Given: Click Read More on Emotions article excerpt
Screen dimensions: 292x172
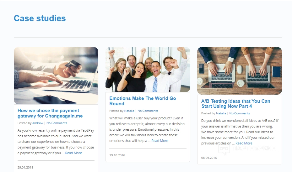Looking at the screenshot, I should coord(160,141).
